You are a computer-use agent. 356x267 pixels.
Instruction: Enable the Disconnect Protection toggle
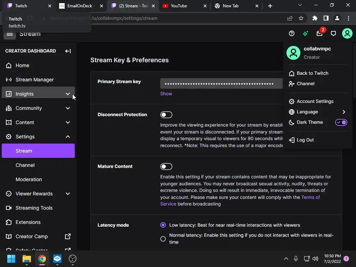pyautogui.click(x=166, y=115)
